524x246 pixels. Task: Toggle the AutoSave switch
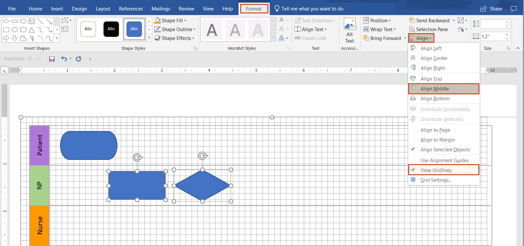pos(34,59)
